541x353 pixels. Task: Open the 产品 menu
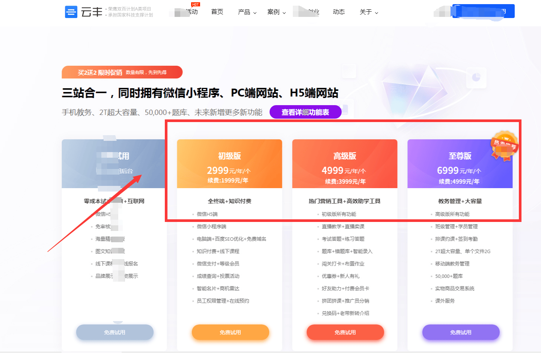[244, 12]
